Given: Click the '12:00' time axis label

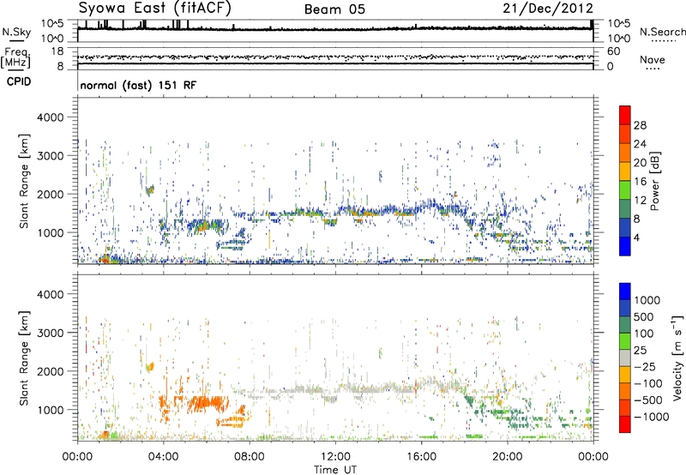Looking at the screenshot, I should coord(335,457).
